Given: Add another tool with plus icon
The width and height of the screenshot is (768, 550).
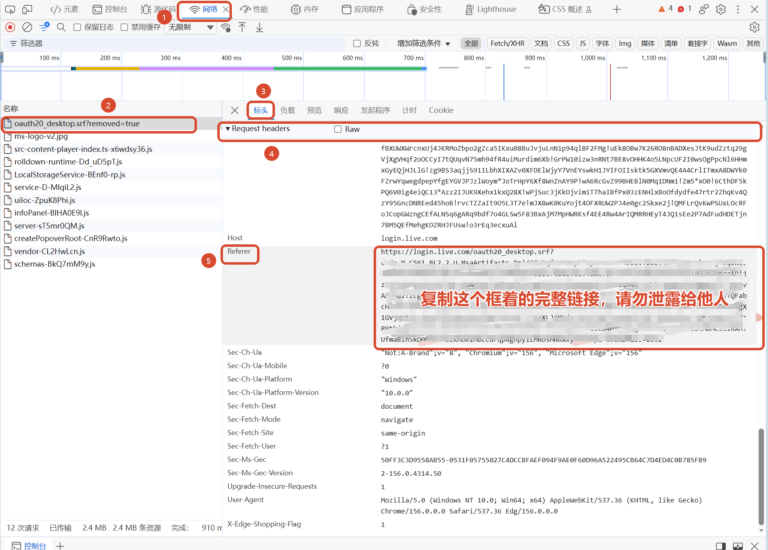Looking at the screenshot, I should pyautogui.click(x=617, y=9).
